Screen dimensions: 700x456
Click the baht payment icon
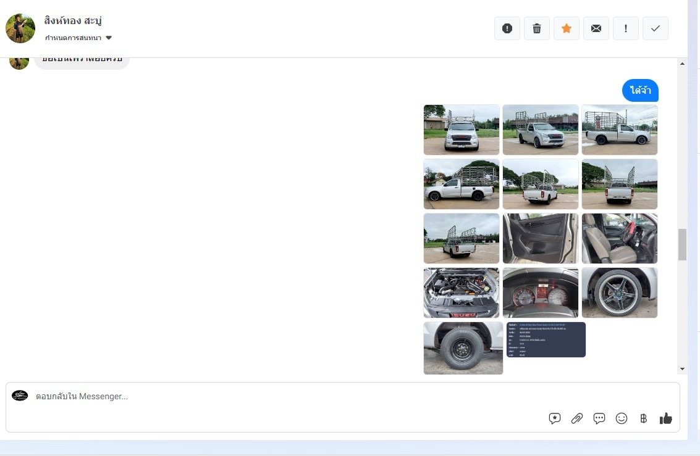click(x=643, y=418)
